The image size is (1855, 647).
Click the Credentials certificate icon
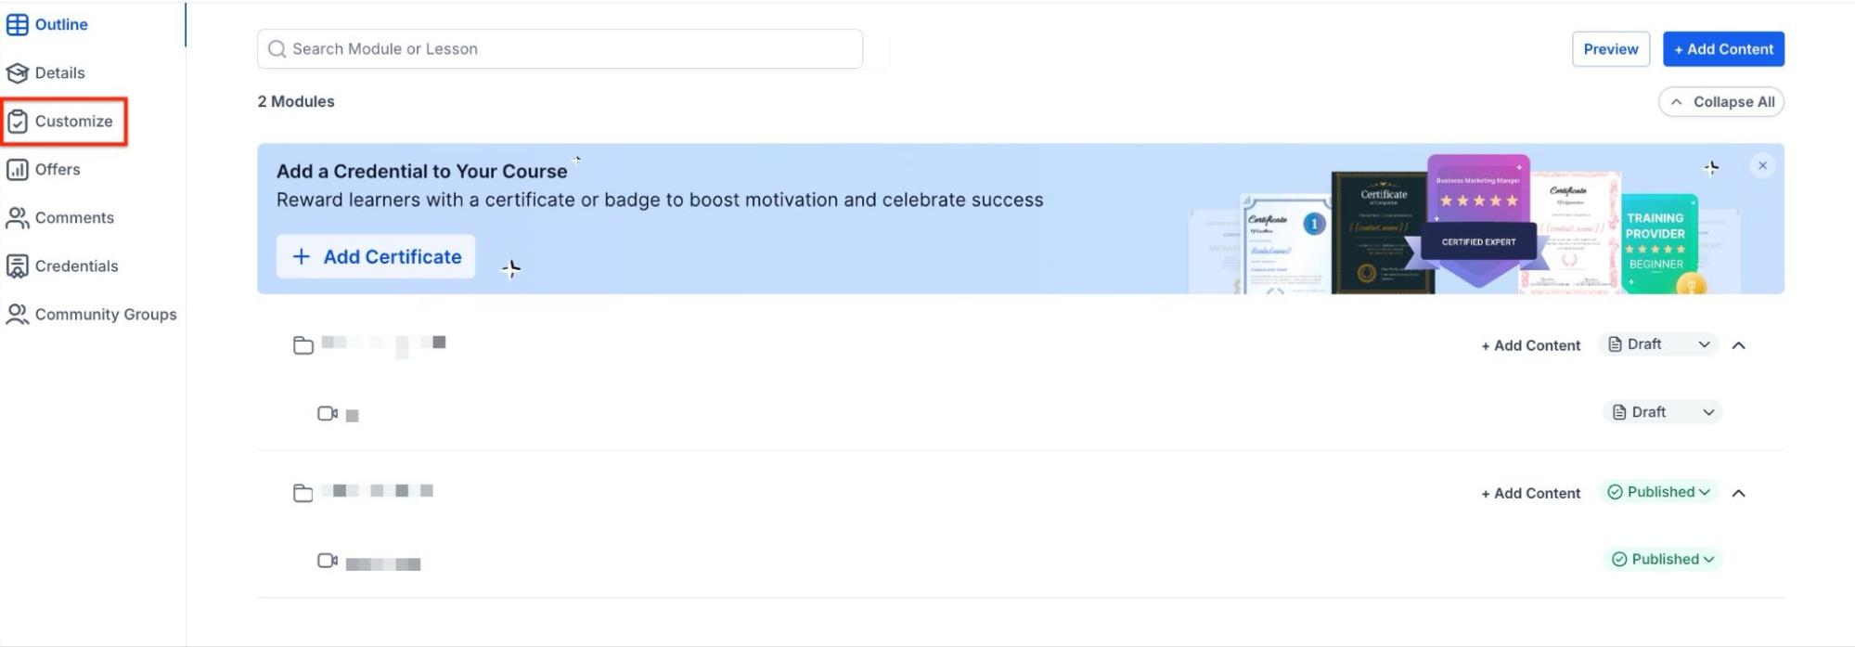click(17, 266)
